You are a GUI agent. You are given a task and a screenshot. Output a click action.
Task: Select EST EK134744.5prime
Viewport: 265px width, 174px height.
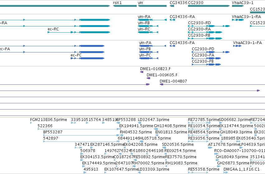click(x=220, y=129)
